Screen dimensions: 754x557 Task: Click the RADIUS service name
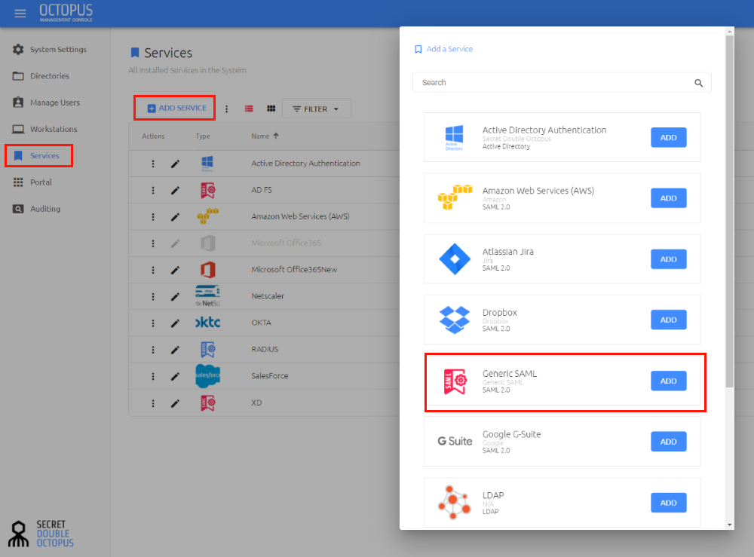pos(265,350)
